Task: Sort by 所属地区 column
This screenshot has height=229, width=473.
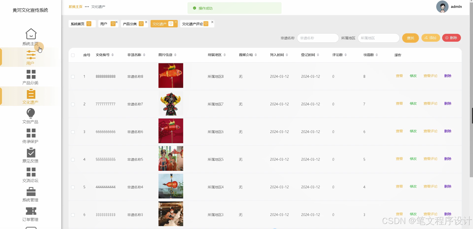Action: (x=225, y=55)
